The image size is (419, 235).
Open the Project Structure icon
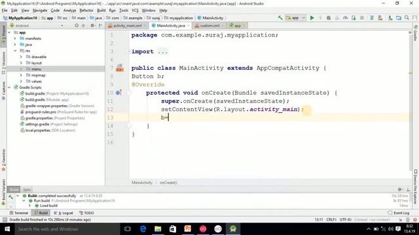tap(399, 18)
